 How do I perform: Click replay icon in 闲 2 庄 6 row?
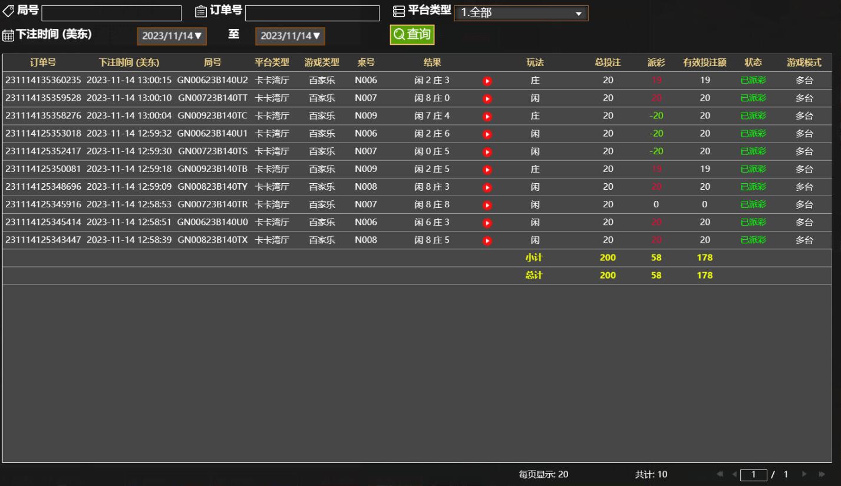coord(487,134)
